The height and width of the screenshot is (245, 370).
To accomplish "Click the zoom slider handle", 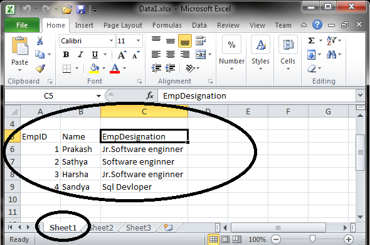I will (x=312, y=239).
